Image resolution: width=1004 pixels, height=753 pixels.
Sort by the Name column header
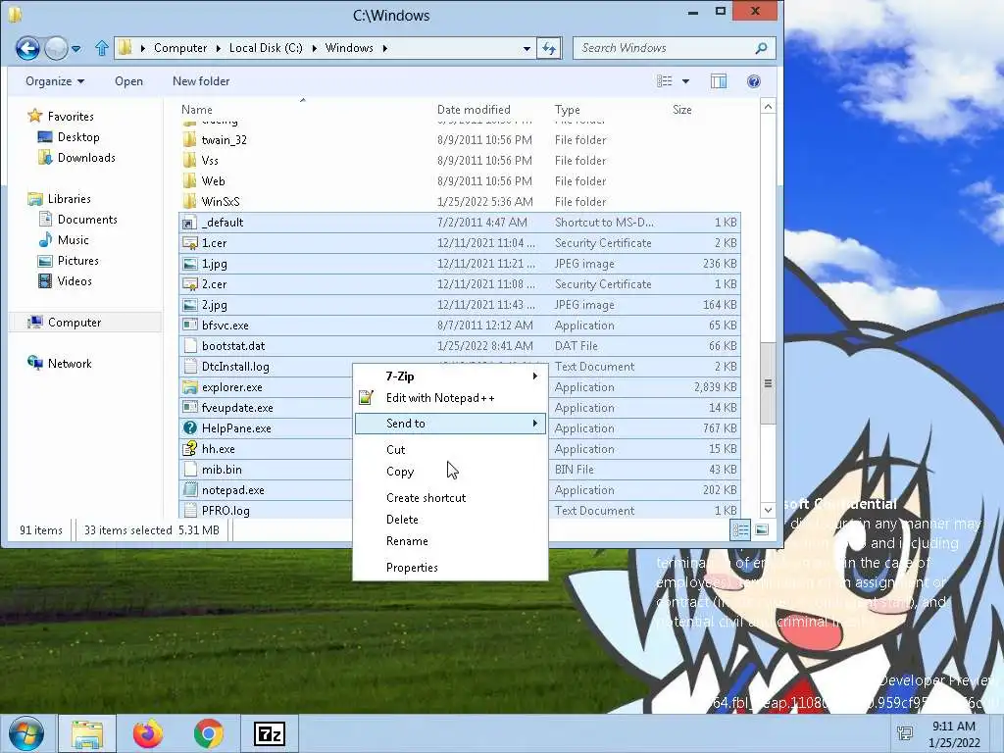pos(196,110)
